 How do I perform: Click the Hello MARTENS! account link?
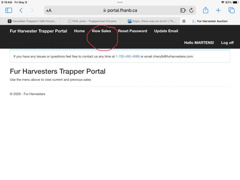pyautogui.click(x=199, y=42)
